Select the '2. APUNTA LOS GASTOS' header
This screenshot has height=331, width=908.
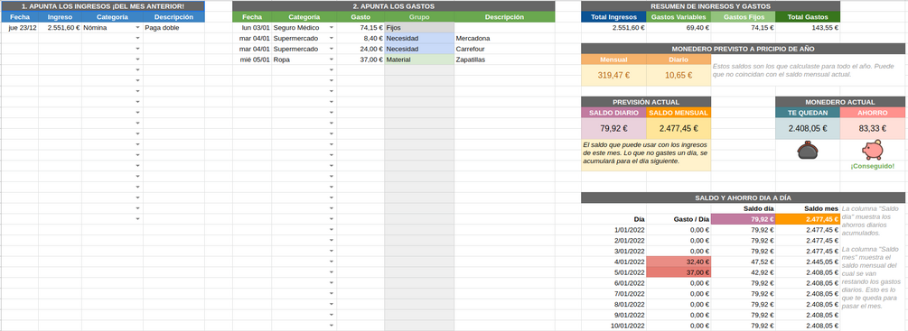tap(393, 6)
